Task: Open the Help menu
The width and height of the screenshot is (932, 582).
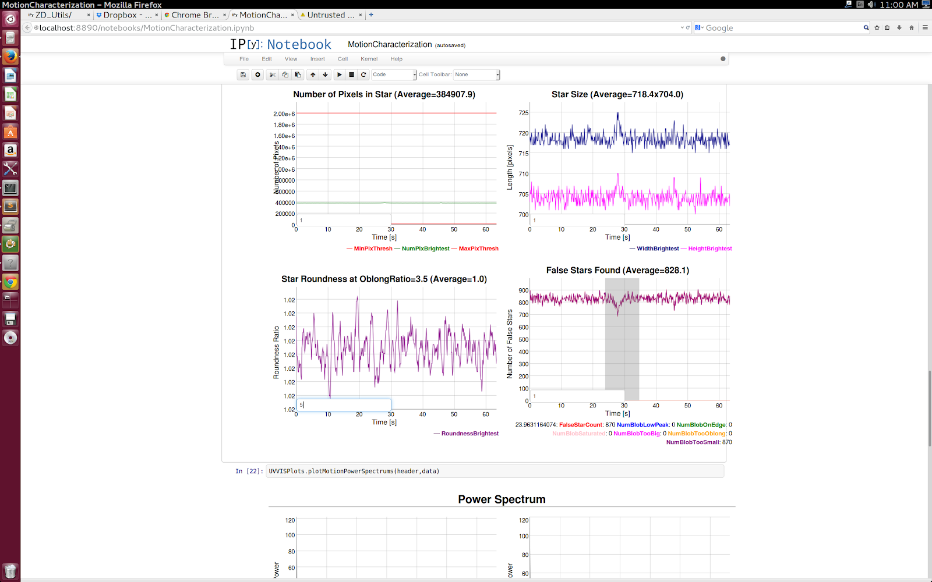Action: (x=396, y=59)
